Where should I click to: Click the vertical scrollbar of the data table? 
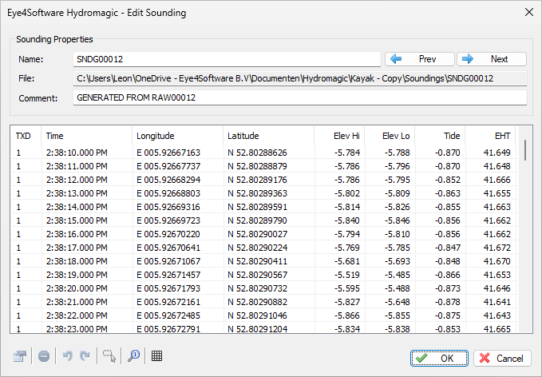(524, 240)
